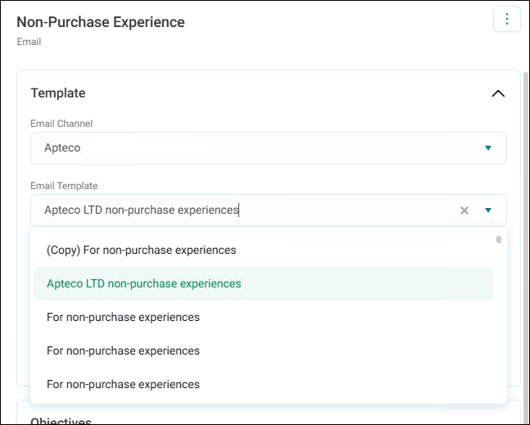Select the Apteco email channel box

[x=269, y=148]
